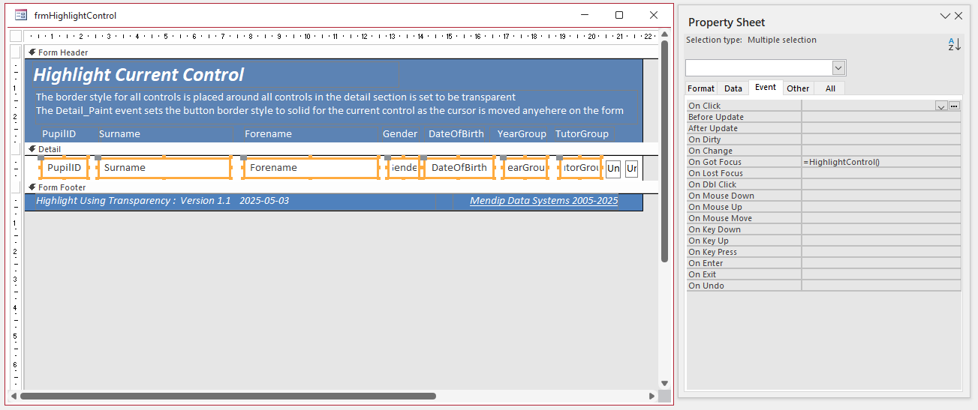978x410 pixels.
Task: Click the horizontal scrollbar left arrow
Action: (13, 396)
